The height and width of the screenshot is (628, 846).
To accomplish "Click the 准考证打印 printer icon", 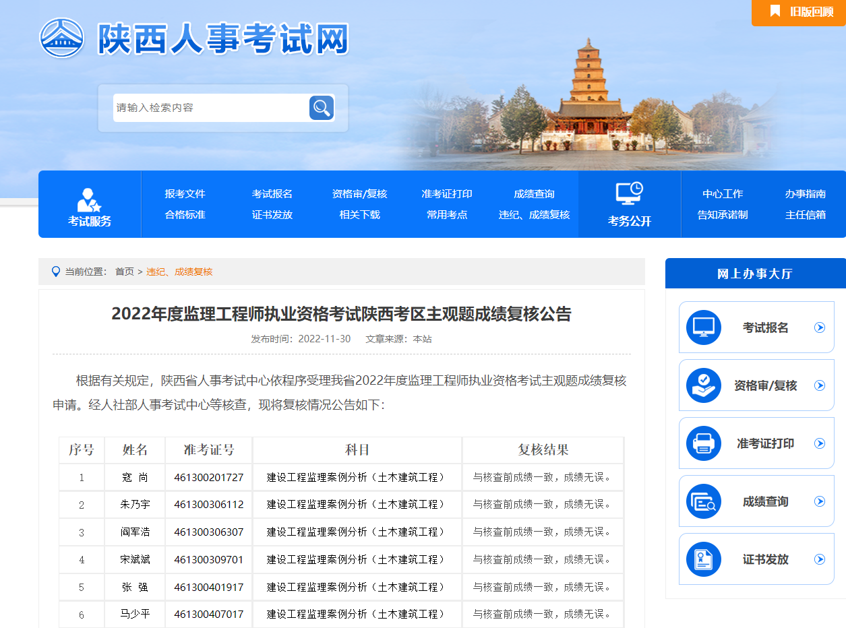I will tap(703, 443).
